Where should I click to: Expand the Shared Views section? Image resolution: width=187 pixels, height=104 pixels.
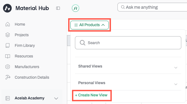(128, 66)
